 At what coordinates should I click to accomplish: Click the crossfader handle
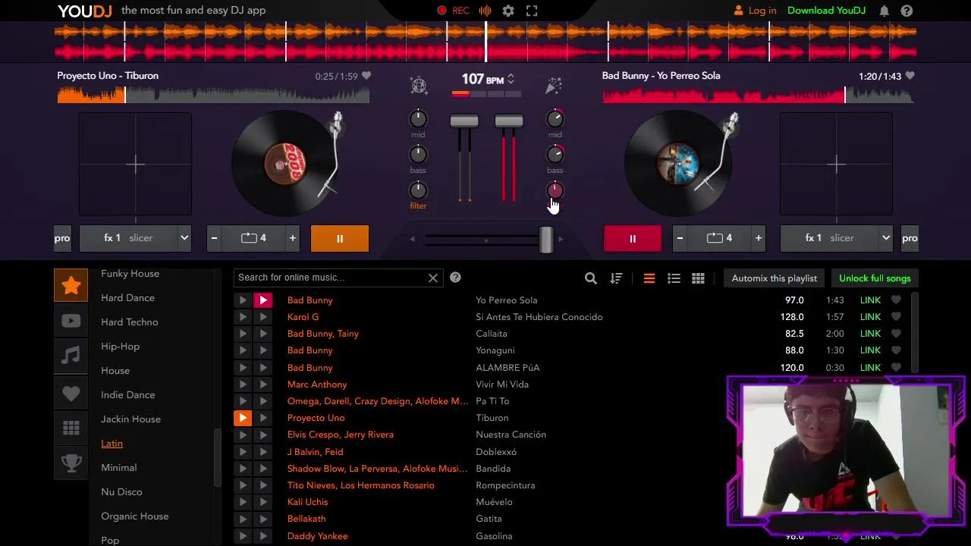[x=546, y=239]
